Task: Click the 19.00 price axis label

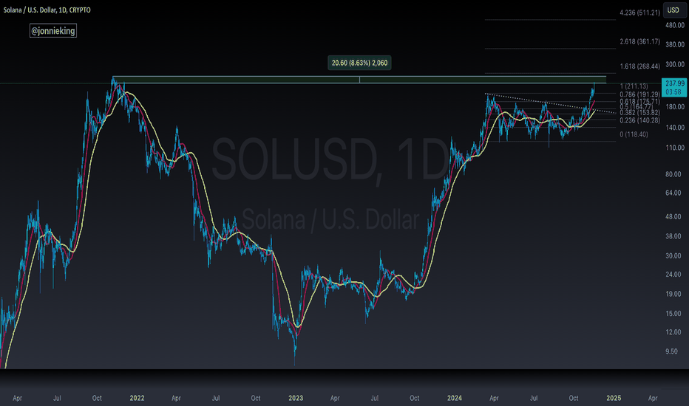Action: [x=673, y=294]
